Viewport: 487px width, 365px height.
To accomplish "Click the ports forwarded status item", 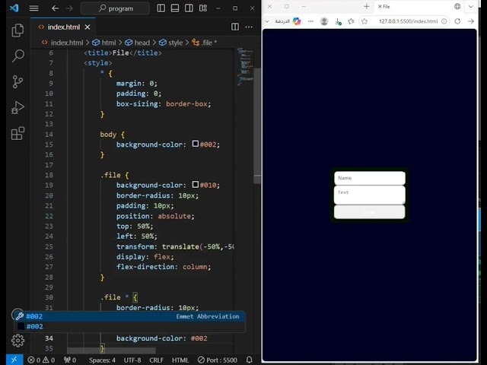I will coord(70,360).
